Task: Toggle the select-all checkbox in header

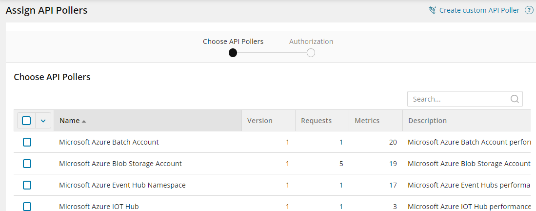Action: (x=26, y=121)
